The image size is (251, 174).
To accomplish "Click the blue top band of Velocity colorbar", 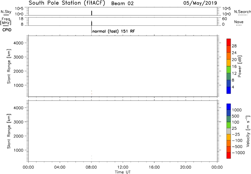I will (229, 107).
